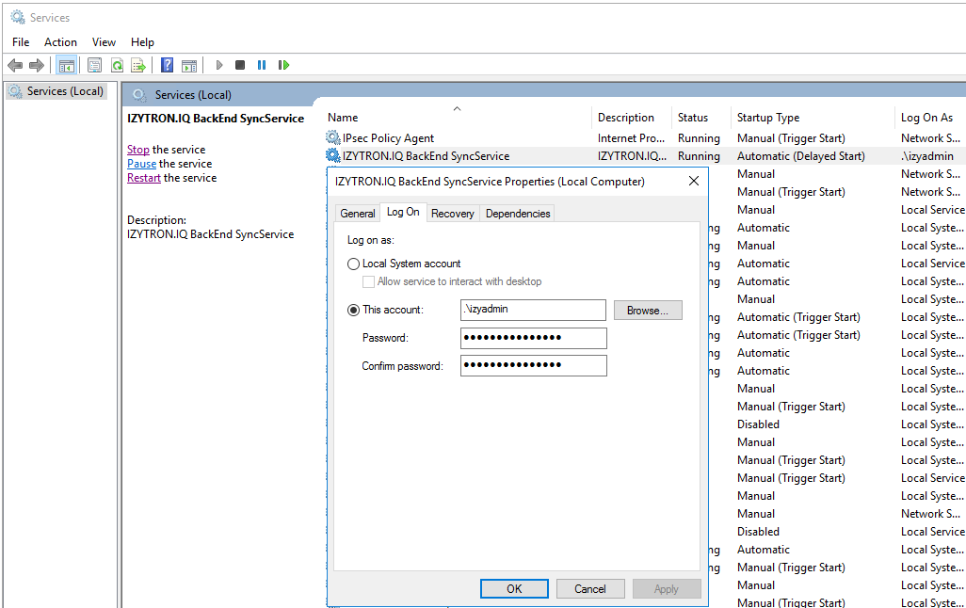
Task: Click the Browse... button
Action: click(648, 311)
